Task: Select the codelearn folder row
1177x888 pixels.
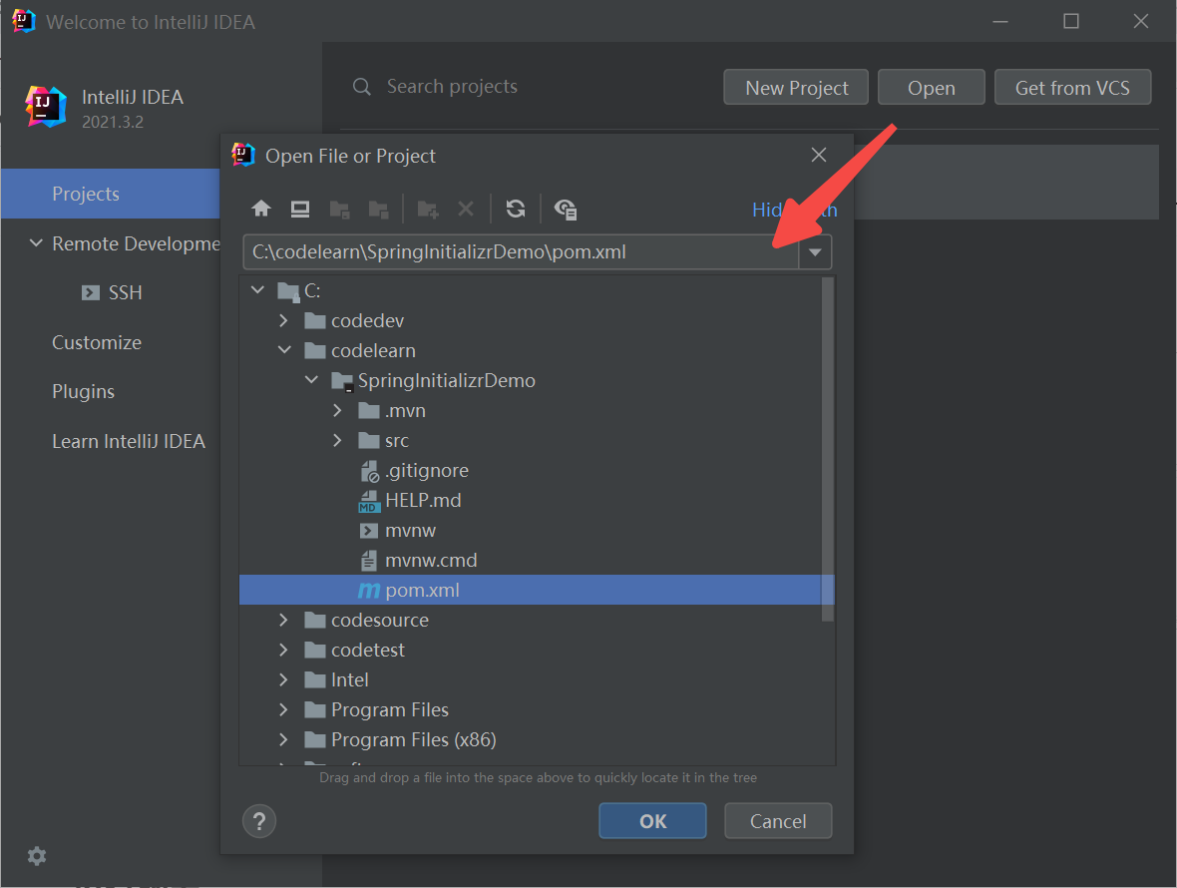Action: click(536, 350)
